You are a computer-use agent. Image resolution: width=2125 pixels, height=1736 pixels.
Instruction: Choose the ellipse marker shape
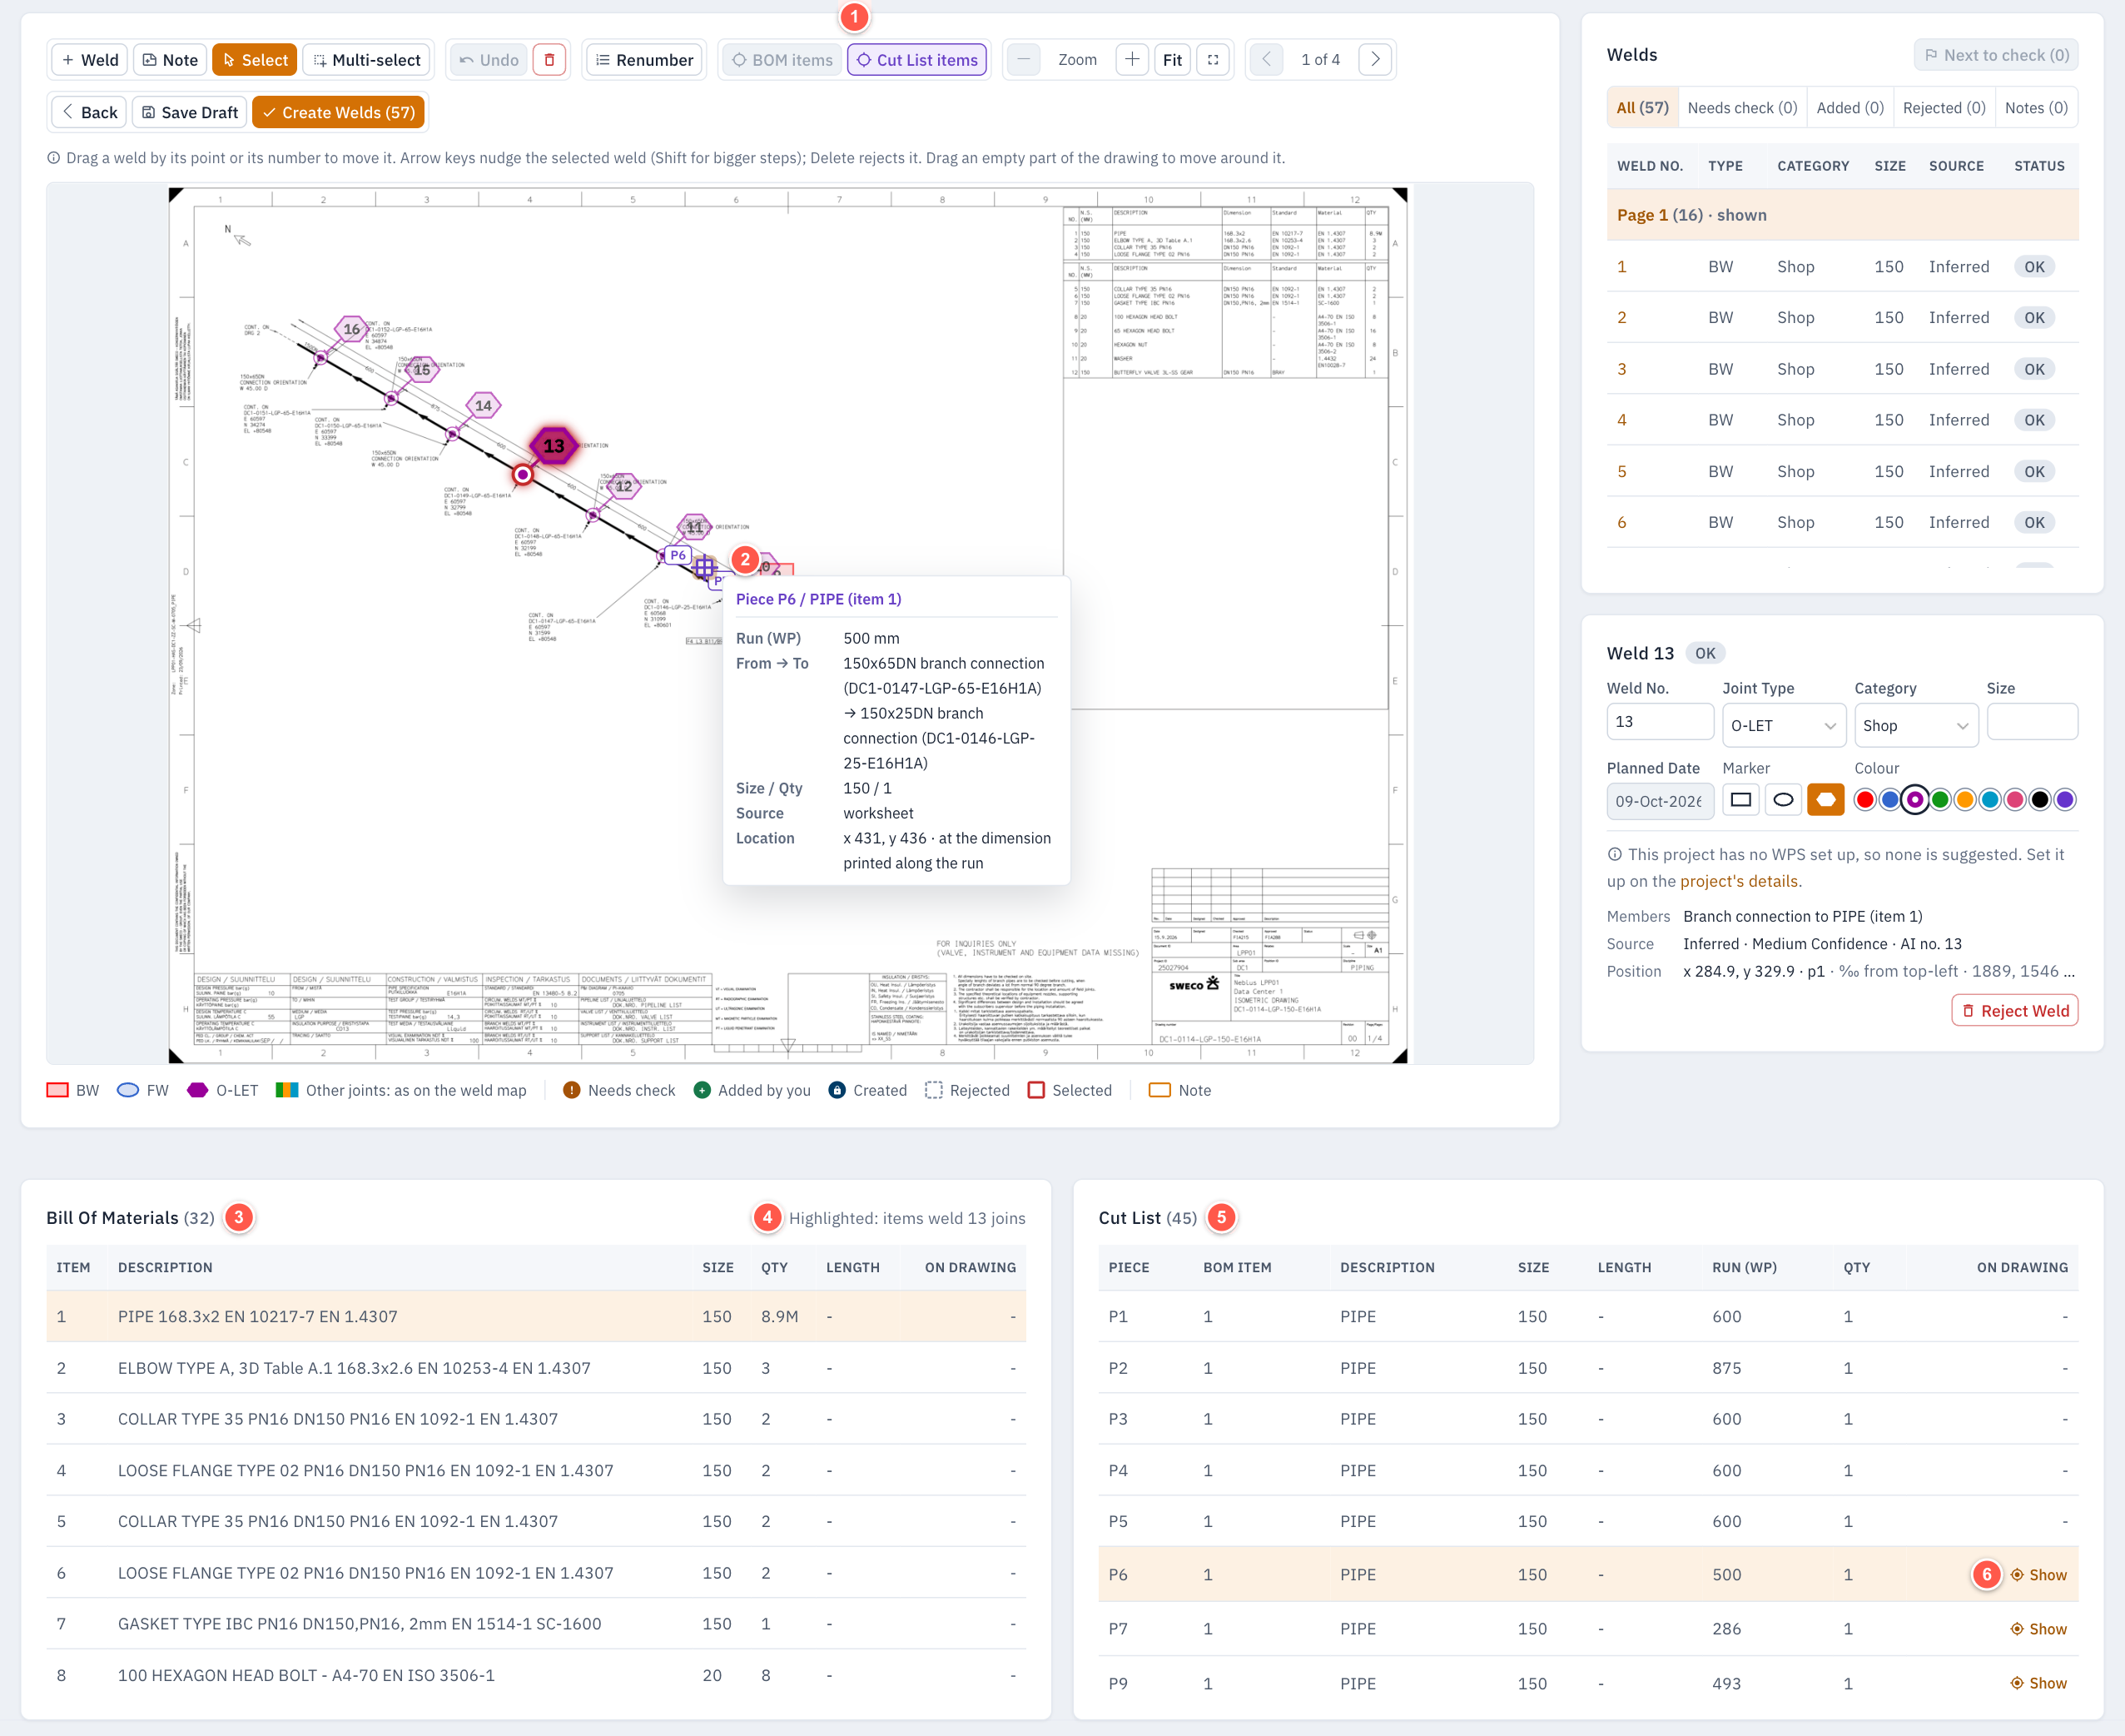(x=1783, y=799)
